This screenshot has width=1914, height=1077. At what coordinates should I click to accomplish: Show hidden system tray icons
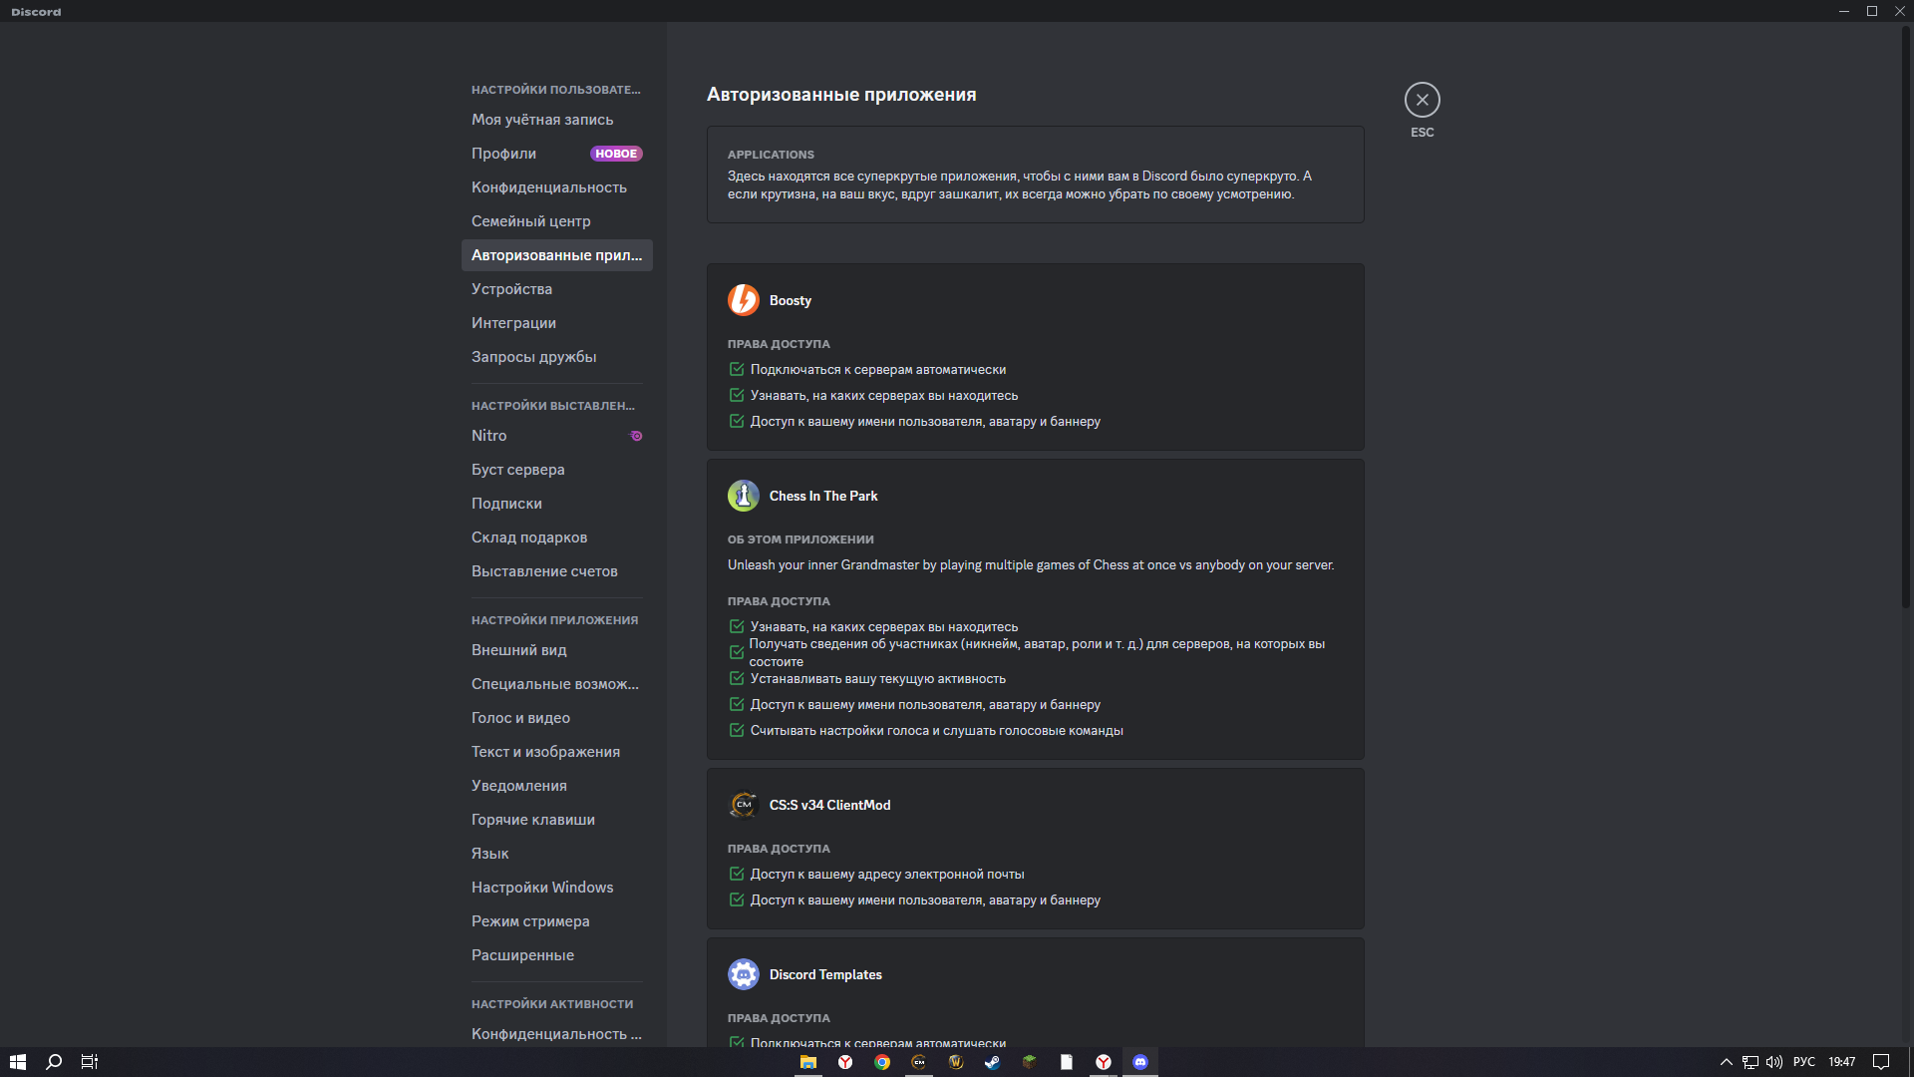click(x=1727, y=1062)
